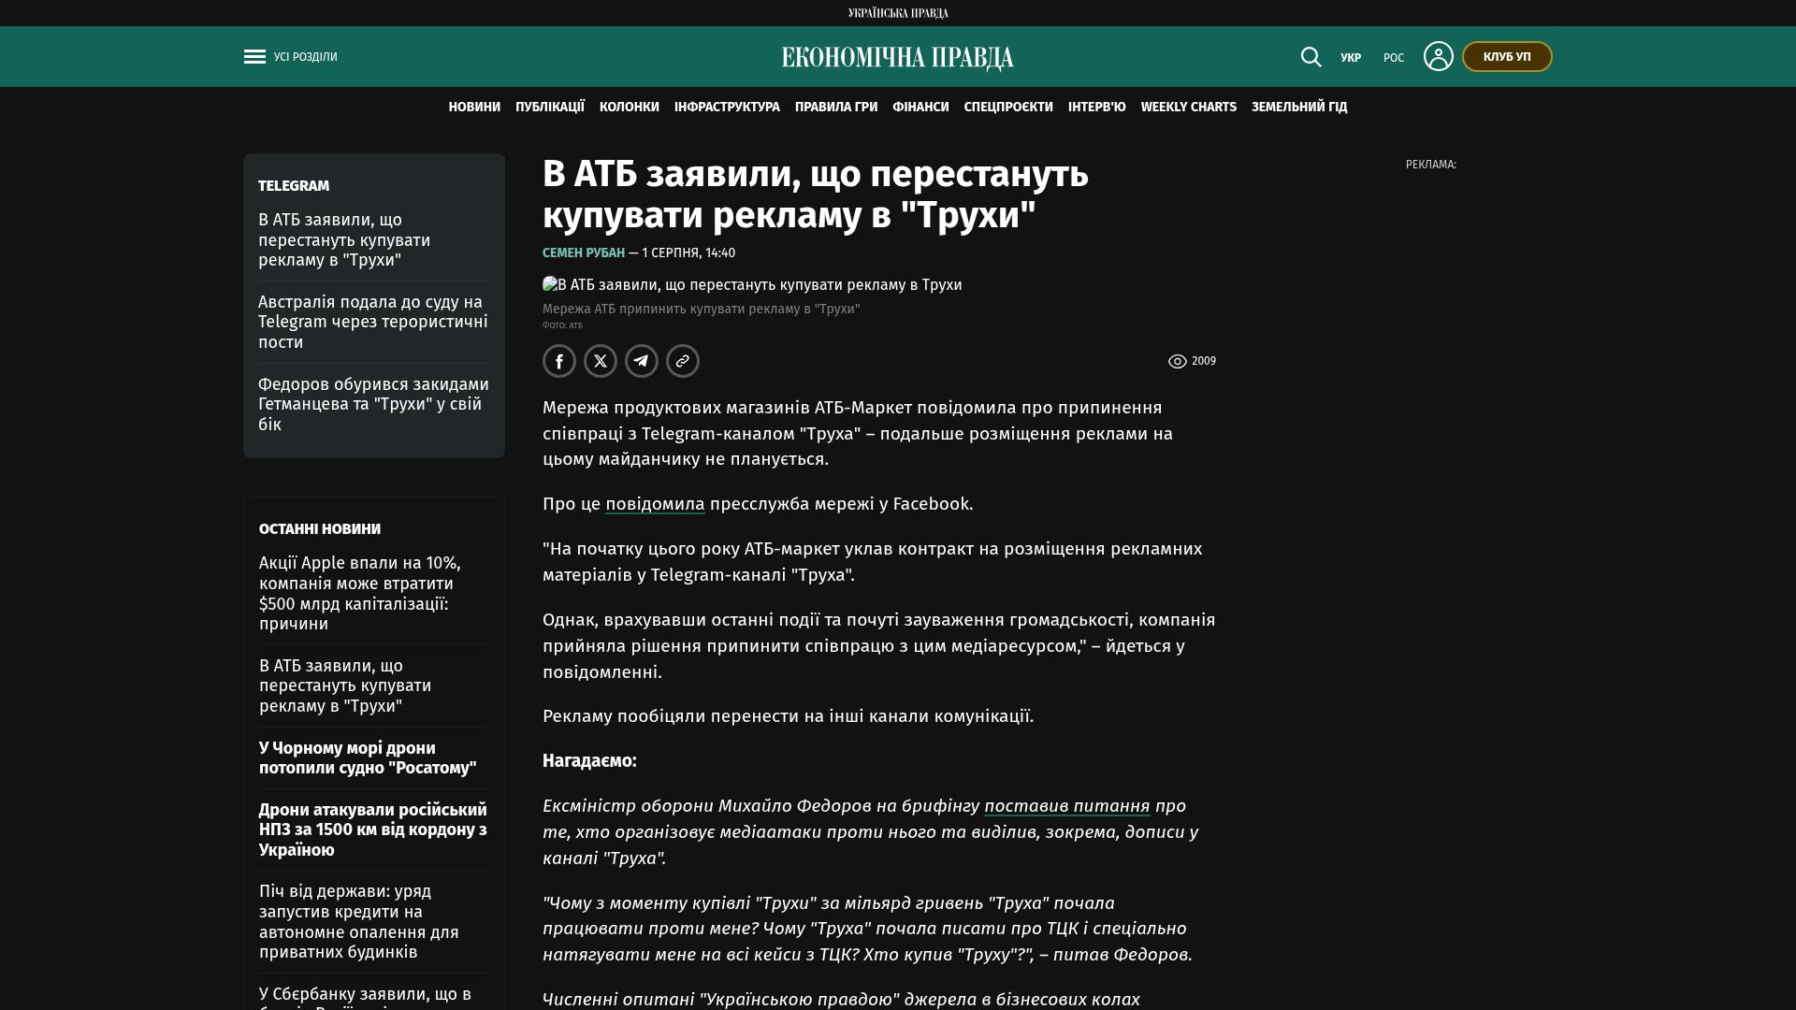Open the Останні новини heading

[320, 529]
